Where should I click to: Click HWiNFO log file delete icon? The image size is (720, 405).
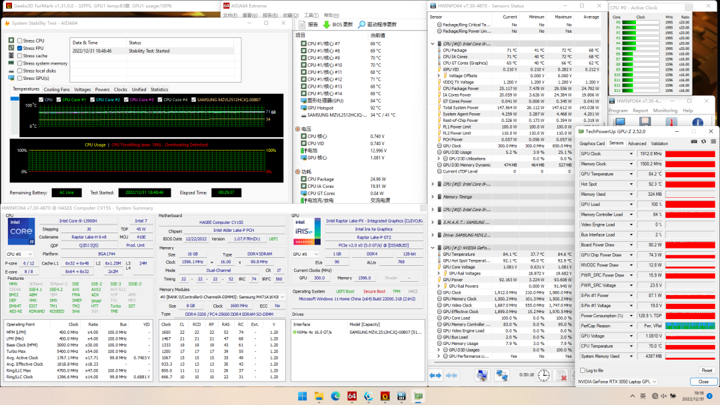[x=561, y=375]
